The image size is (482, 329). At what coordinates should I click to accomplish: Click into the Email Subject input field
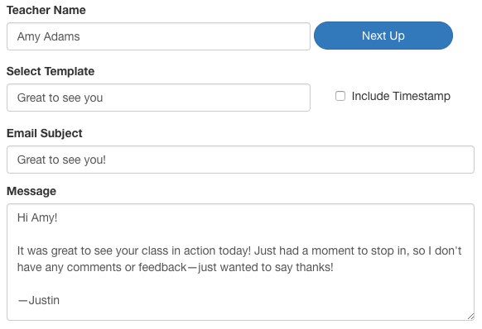pyautogui.click(x=240, y=160)
